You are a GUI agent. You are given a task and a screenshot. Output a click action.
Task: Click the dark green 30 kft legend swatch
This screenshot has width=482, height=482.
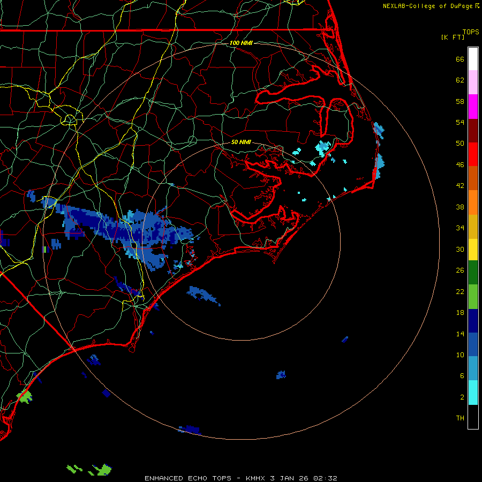pos(473,273)
